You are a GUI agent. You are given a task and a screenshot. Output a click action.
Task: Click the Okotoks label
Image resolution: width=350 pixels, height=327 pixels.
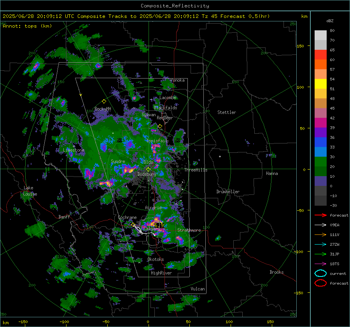(x=156, y=259)
